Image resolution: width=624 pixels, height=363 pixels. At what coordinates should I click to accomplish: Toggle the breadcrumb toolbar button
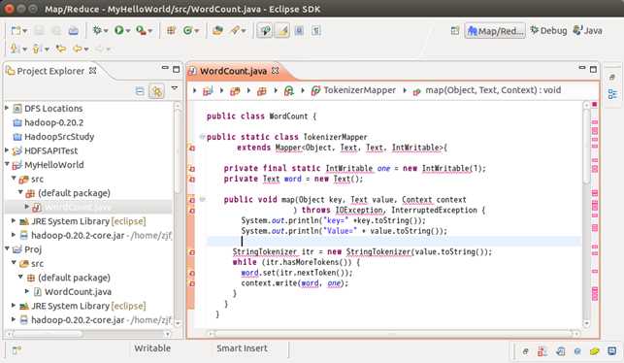(x=265, y=31)
